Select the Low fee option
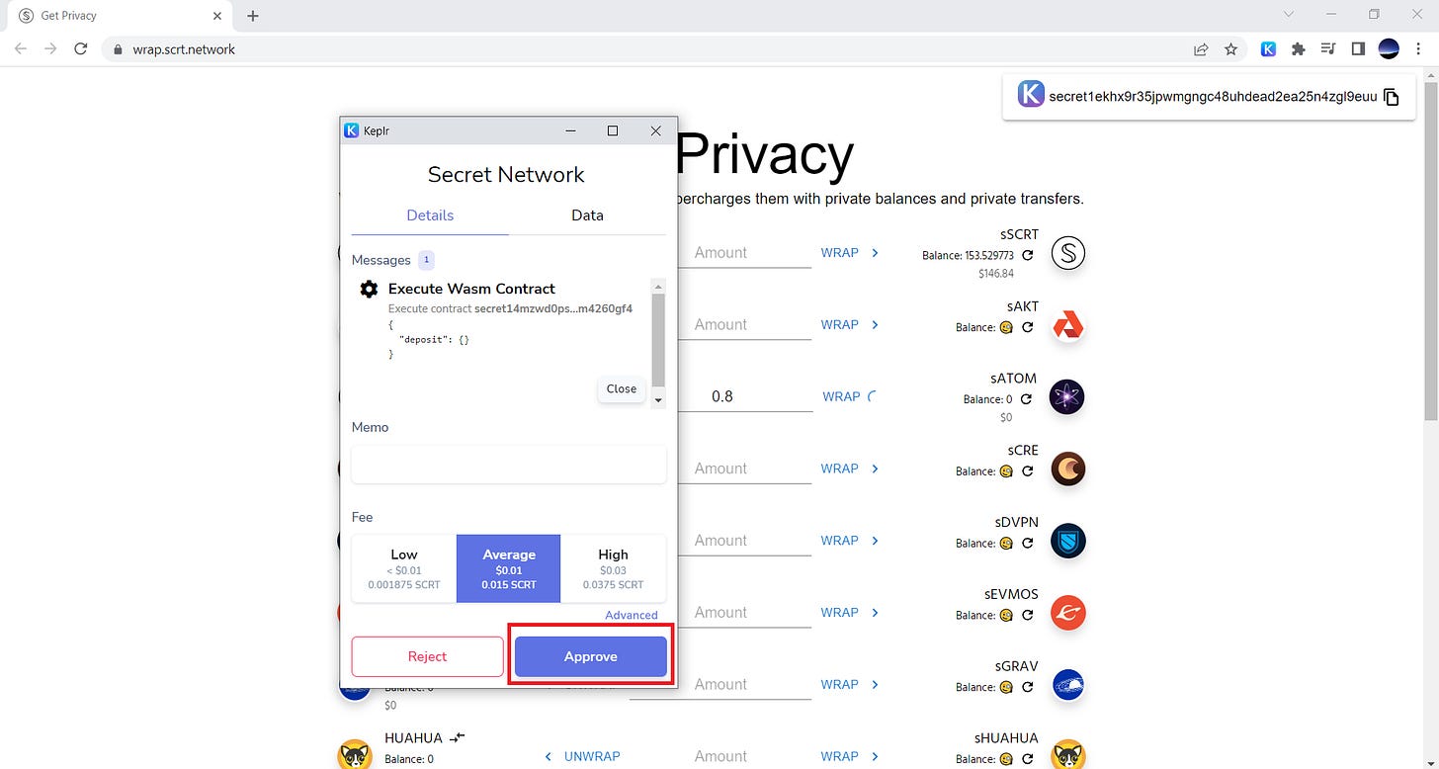The height and width of the screenshot is (769, 1439). pyautogui.click(x=403, y=568)
